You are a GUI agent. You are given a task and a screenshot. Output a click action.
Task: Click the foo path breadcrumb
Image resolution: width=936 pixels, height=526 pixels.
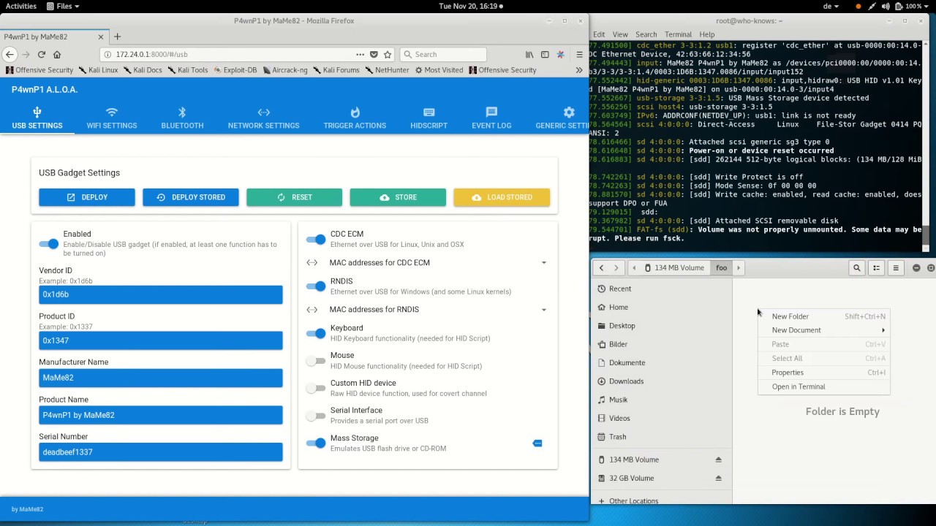tap(721, 268)
